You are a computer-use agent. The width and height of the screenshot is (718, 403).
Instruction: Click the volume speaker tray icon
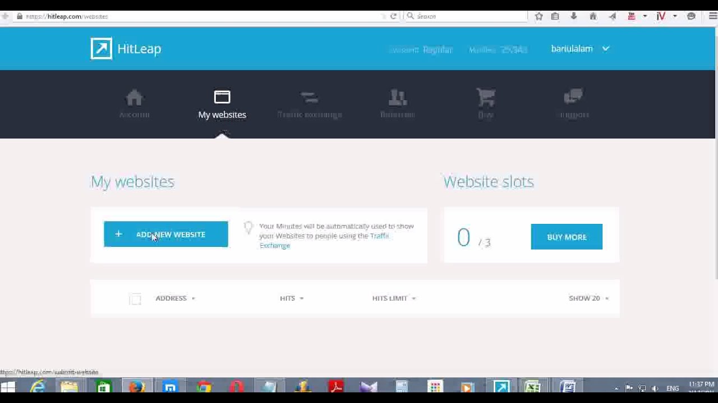click(655, 388)
